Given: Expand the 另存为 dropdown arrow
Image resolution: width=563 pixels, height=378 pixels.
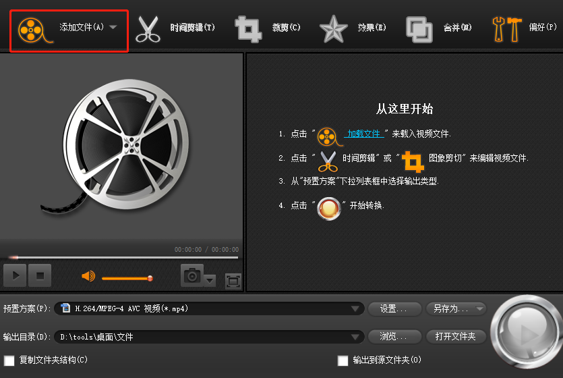Looking at the screenshot, I should pyautogui.click(x=479, y=308).
